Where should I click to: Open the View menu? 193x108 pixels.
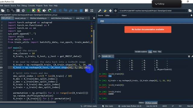point(51,6)
